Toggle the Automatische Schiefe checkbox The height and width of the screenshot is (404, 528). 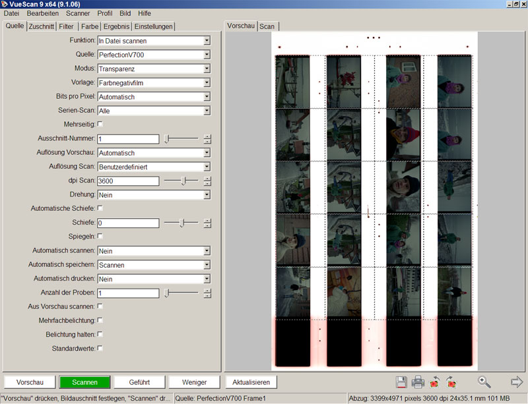100,208
